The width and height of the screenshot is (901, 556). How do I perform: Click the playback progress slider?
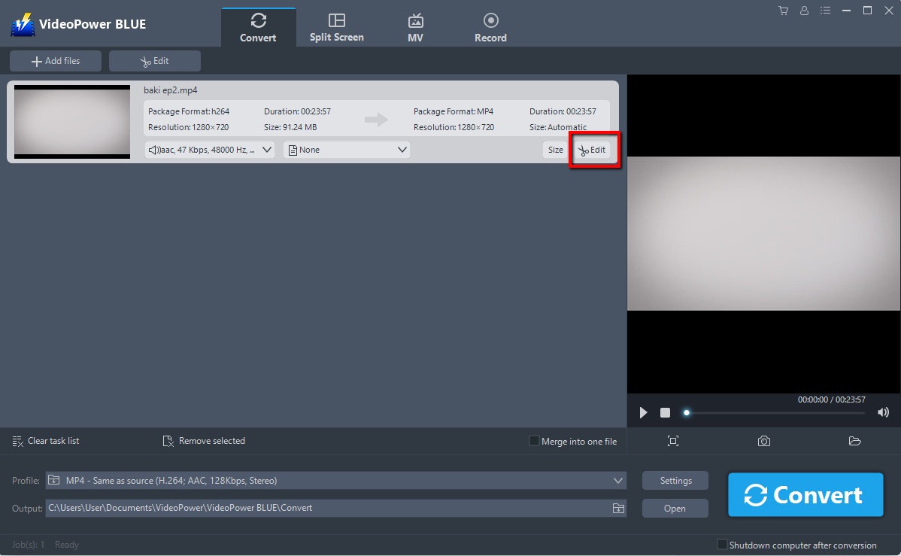(x=686, y=412)
